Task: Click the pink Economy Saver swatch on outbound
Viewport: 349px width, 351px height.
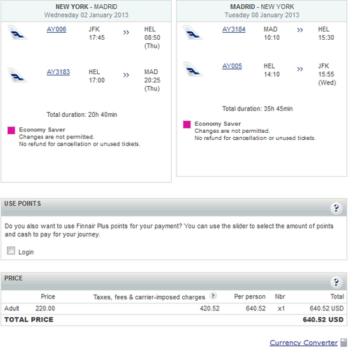Action: (11, 131)
